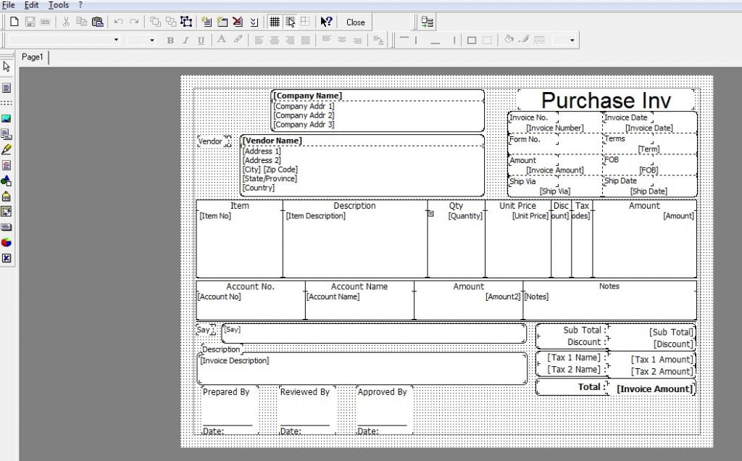The width and height of the screenshot is (742, 461).
Task: Open the Edit menu
Action: click(31, 5)
